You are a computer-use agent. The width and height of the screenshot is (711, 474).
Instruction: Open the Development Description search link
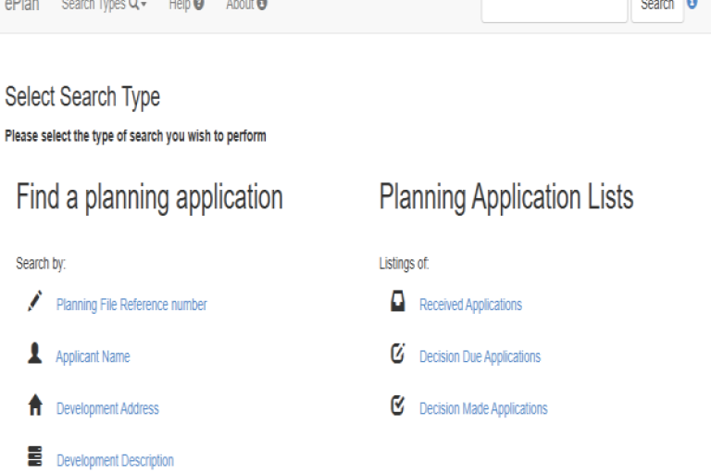coord(115,460)
